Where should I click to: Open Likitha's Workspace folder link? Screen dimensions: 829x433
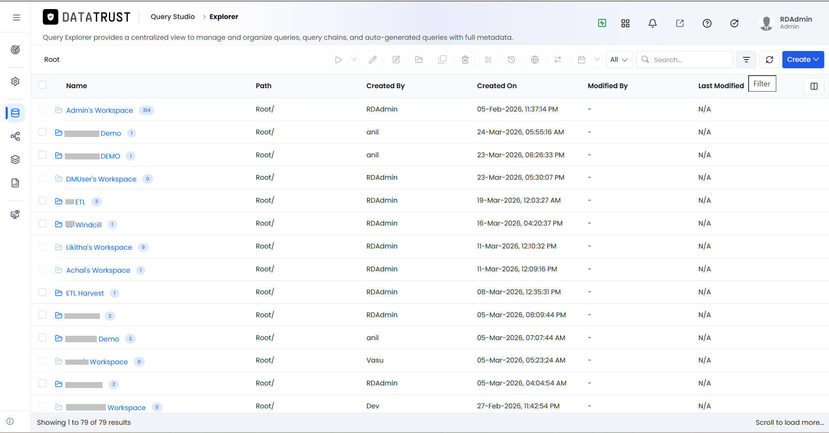tap(99, 247)
